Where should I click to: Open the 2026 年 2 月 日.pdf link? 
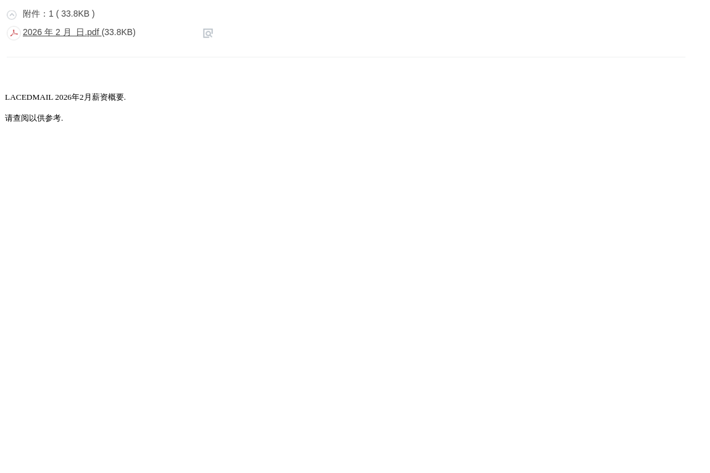tap(61, 33)
